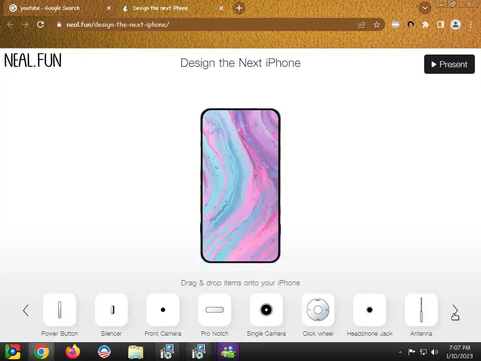The height and width of the screenshot is (361, 481).
Task: Select the Headphone Jack item
Action: point(370,309)
